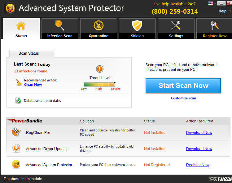Click the phone number (800) 259-0314
Viewport: 232px width, 183px height.
coord(175,11)
